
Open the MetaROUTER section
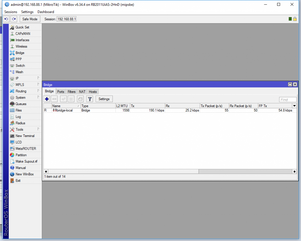pos(25,149)
